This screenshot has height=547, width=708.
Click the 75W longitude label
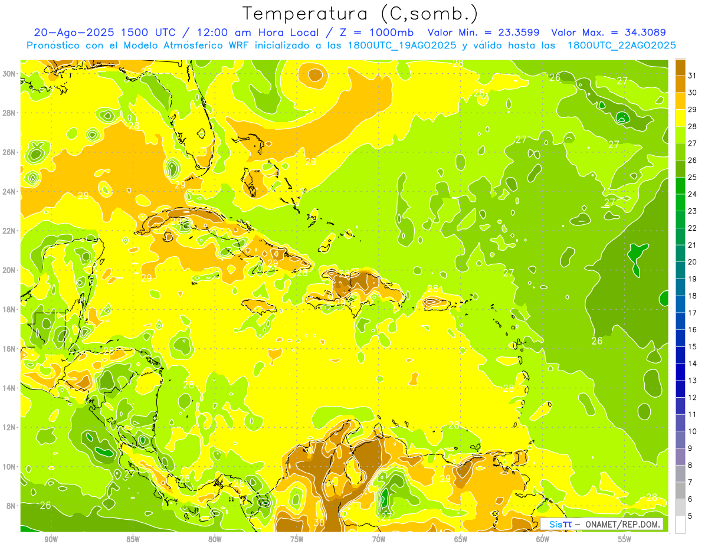[x=297, y=539]
